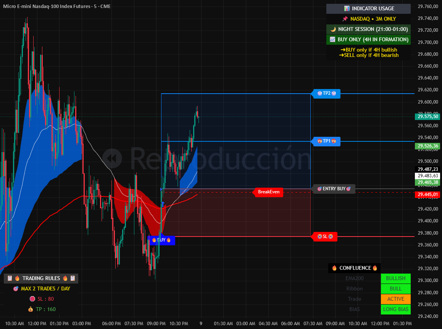The width and height of the screenshot is (442, 329).
Task: Click the 03:00 PM time axis label
Action: 82,323
